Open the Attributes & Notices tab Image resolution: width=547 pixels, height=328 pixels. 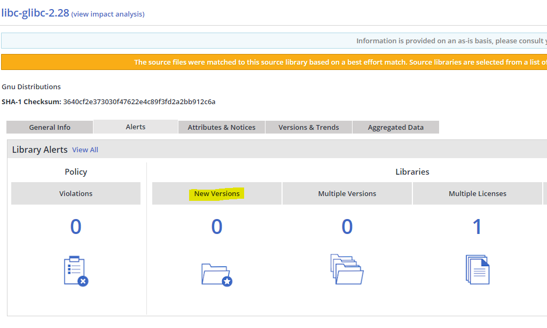221,127
